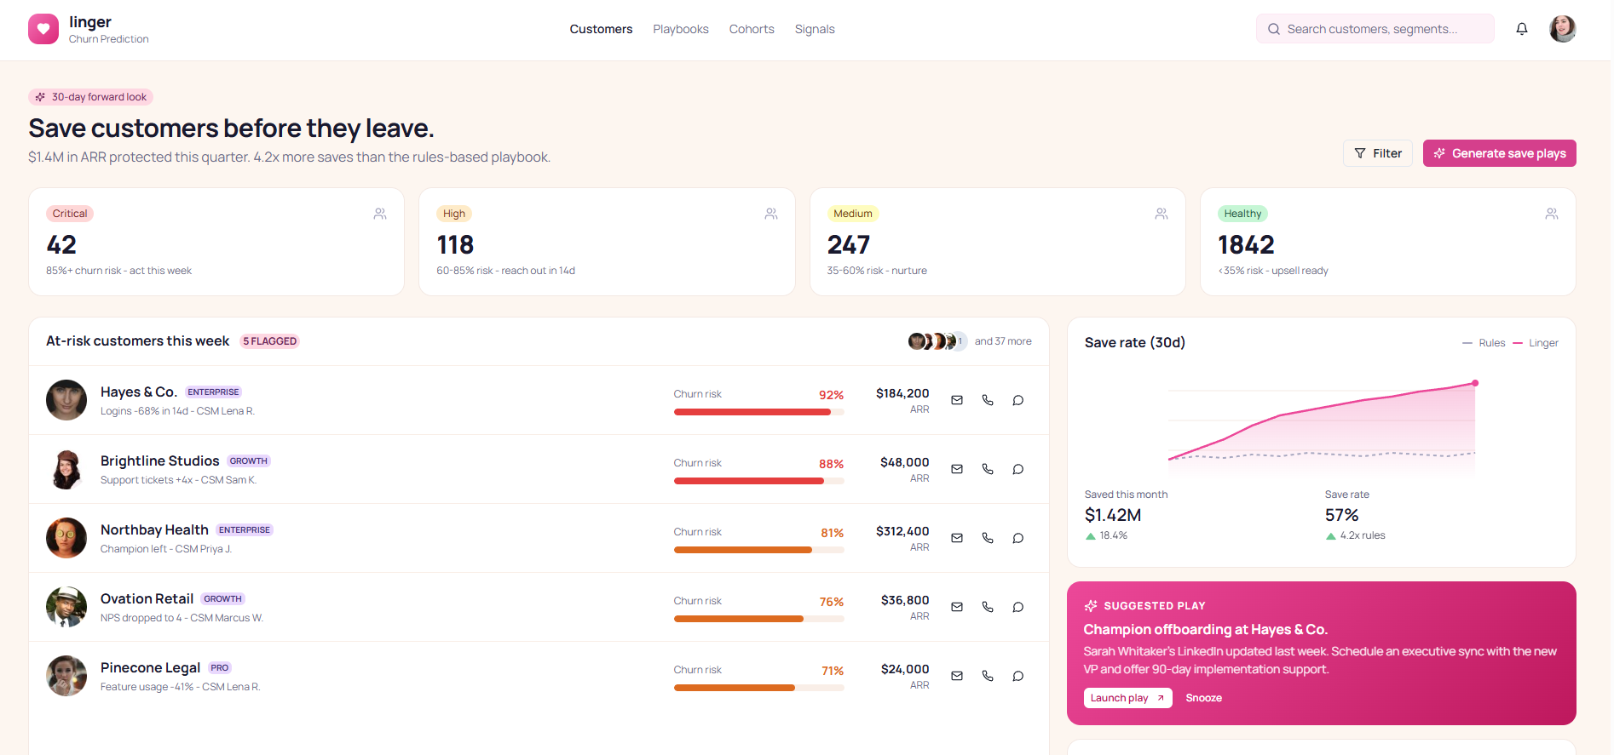Email Northbay Health via envelope icon
Image resolution: width=1614 pixels, height=755 pixels.
pyautogui.click(x=957, y=538)
